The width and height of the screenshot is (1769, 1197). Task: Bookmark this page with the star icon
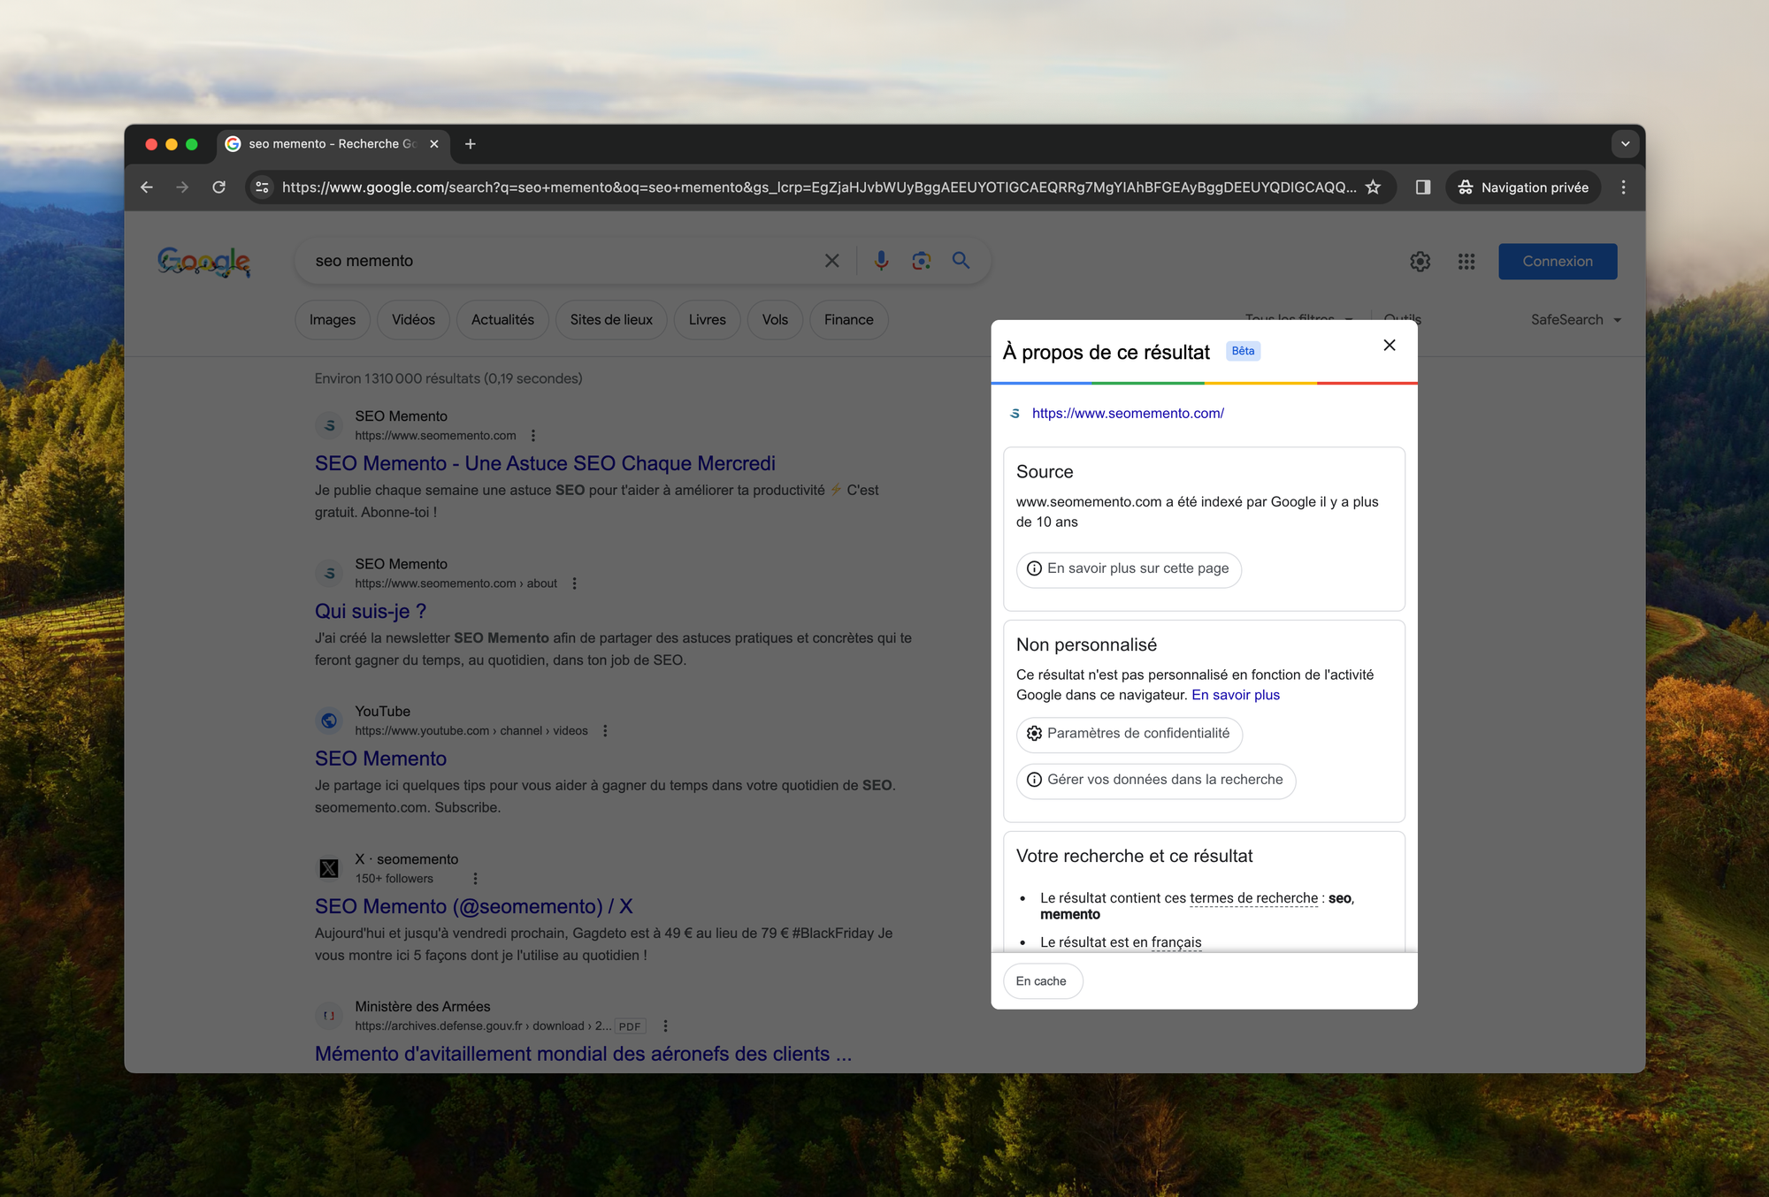(1373, 187)
